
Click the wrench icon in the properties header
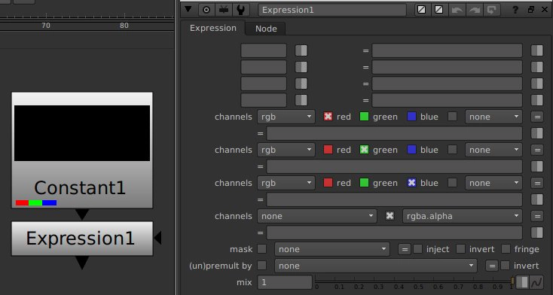pos(240,10)
